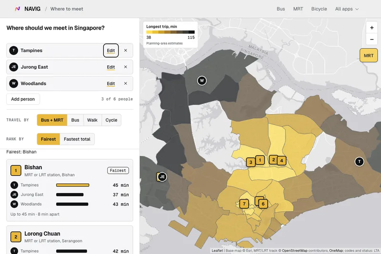Expand the All apps dropdown

pos(347,9)
